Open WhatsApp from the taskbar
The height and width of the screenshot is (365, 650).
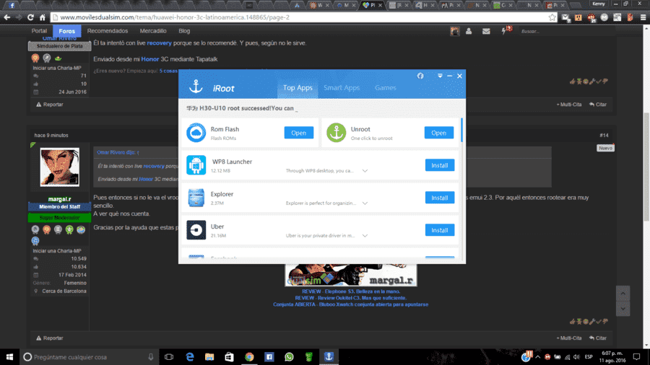pos(289,357)
